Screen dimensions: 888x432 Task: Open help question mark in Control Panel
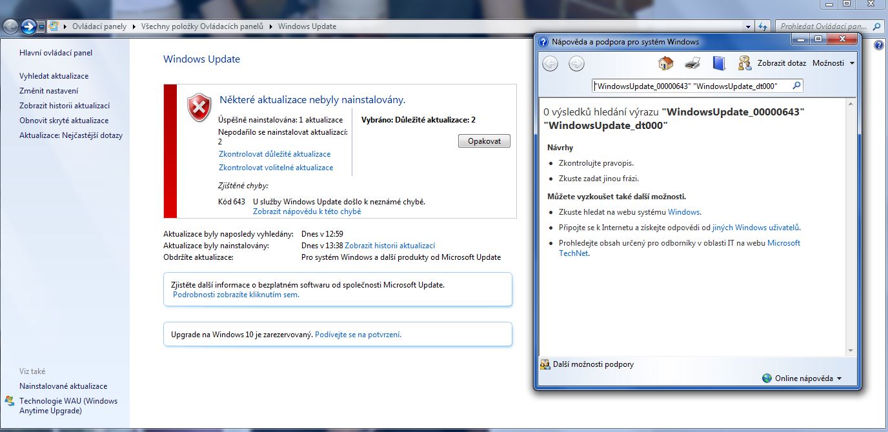[x=878, y=46]
